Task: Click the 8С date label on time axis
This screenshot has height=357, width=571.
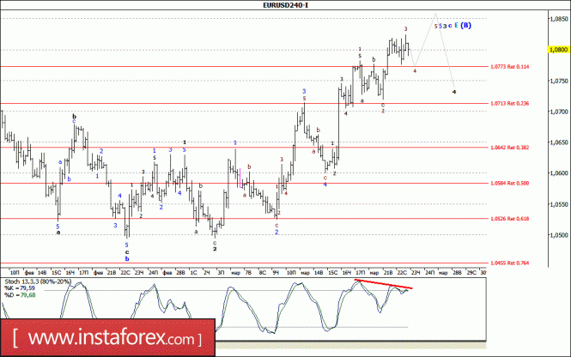Action: (262, 273)
